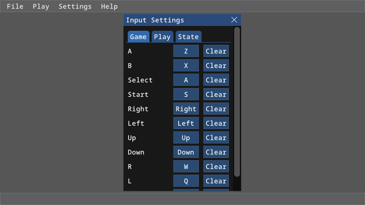
Task: Rebind the Up direction key
Action: pyautogui.click(x=186, y=138)
